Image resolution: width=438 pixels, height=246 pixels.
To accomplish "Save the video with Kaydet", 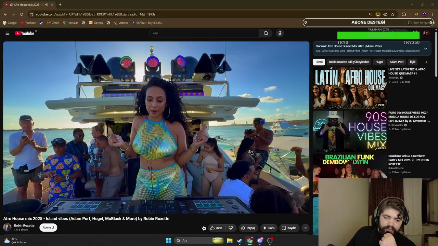I will (x=289, y=228).
